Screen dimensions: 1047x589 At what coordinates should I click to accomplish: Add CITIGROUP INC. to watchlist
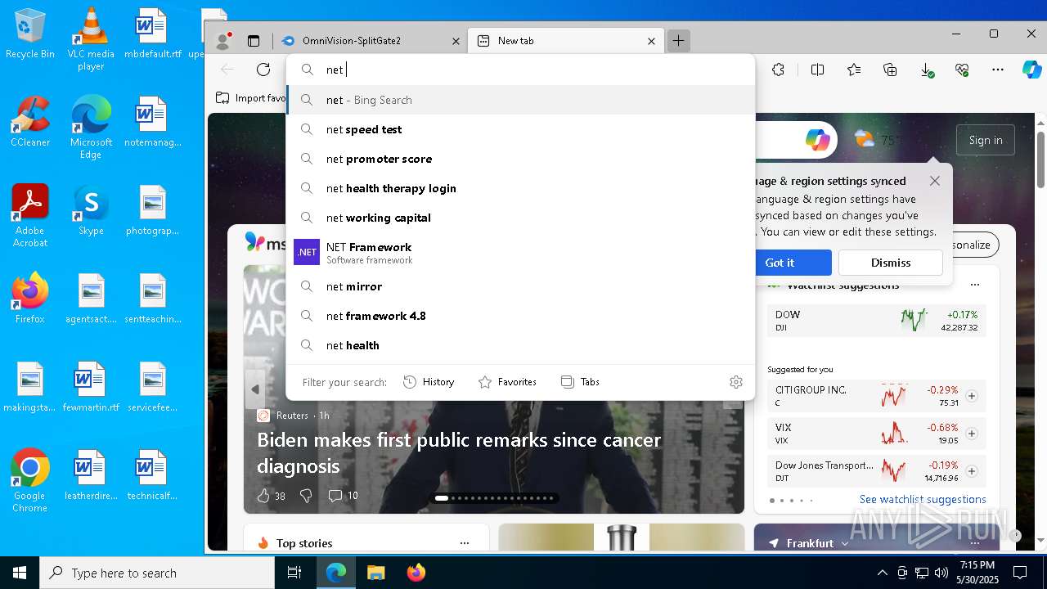[x=972, y=396]
